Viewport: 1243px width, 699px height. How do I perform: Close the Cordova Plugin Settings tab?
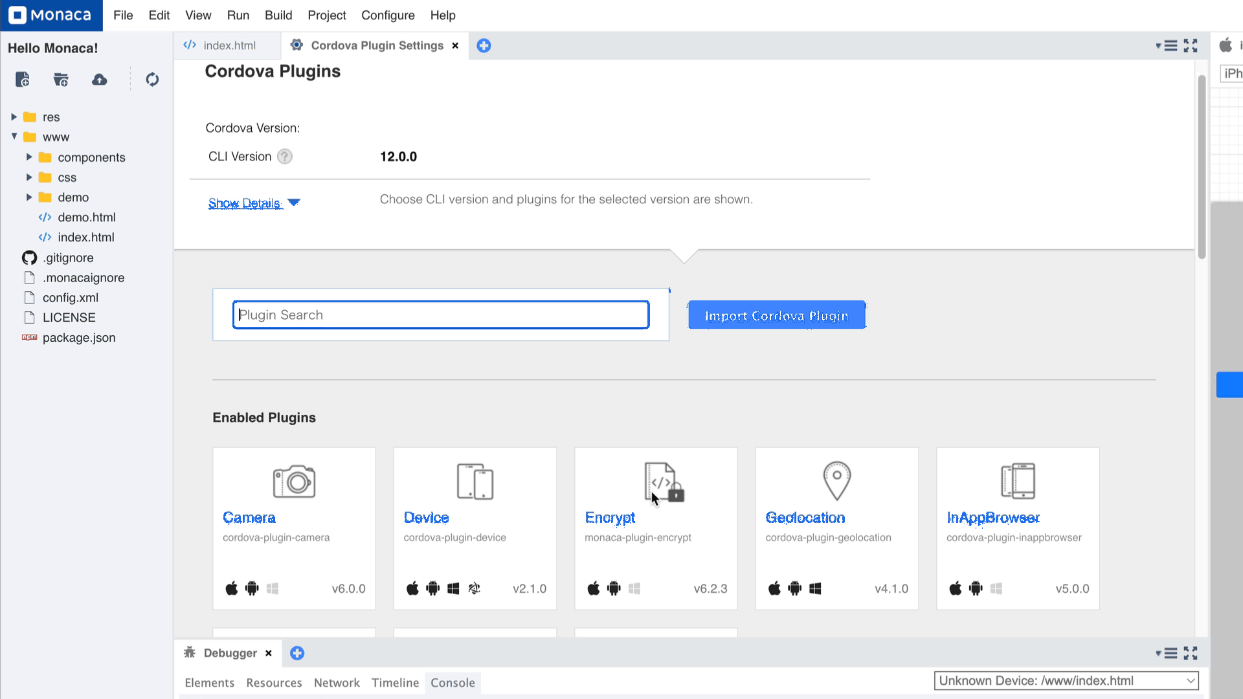pyautogui.click(x=455, y=45)
